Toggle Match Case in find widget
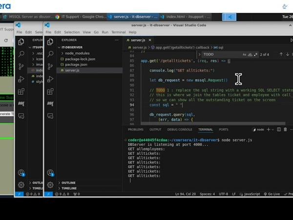This screenshot has width=293, height=220. click(244, 54)
